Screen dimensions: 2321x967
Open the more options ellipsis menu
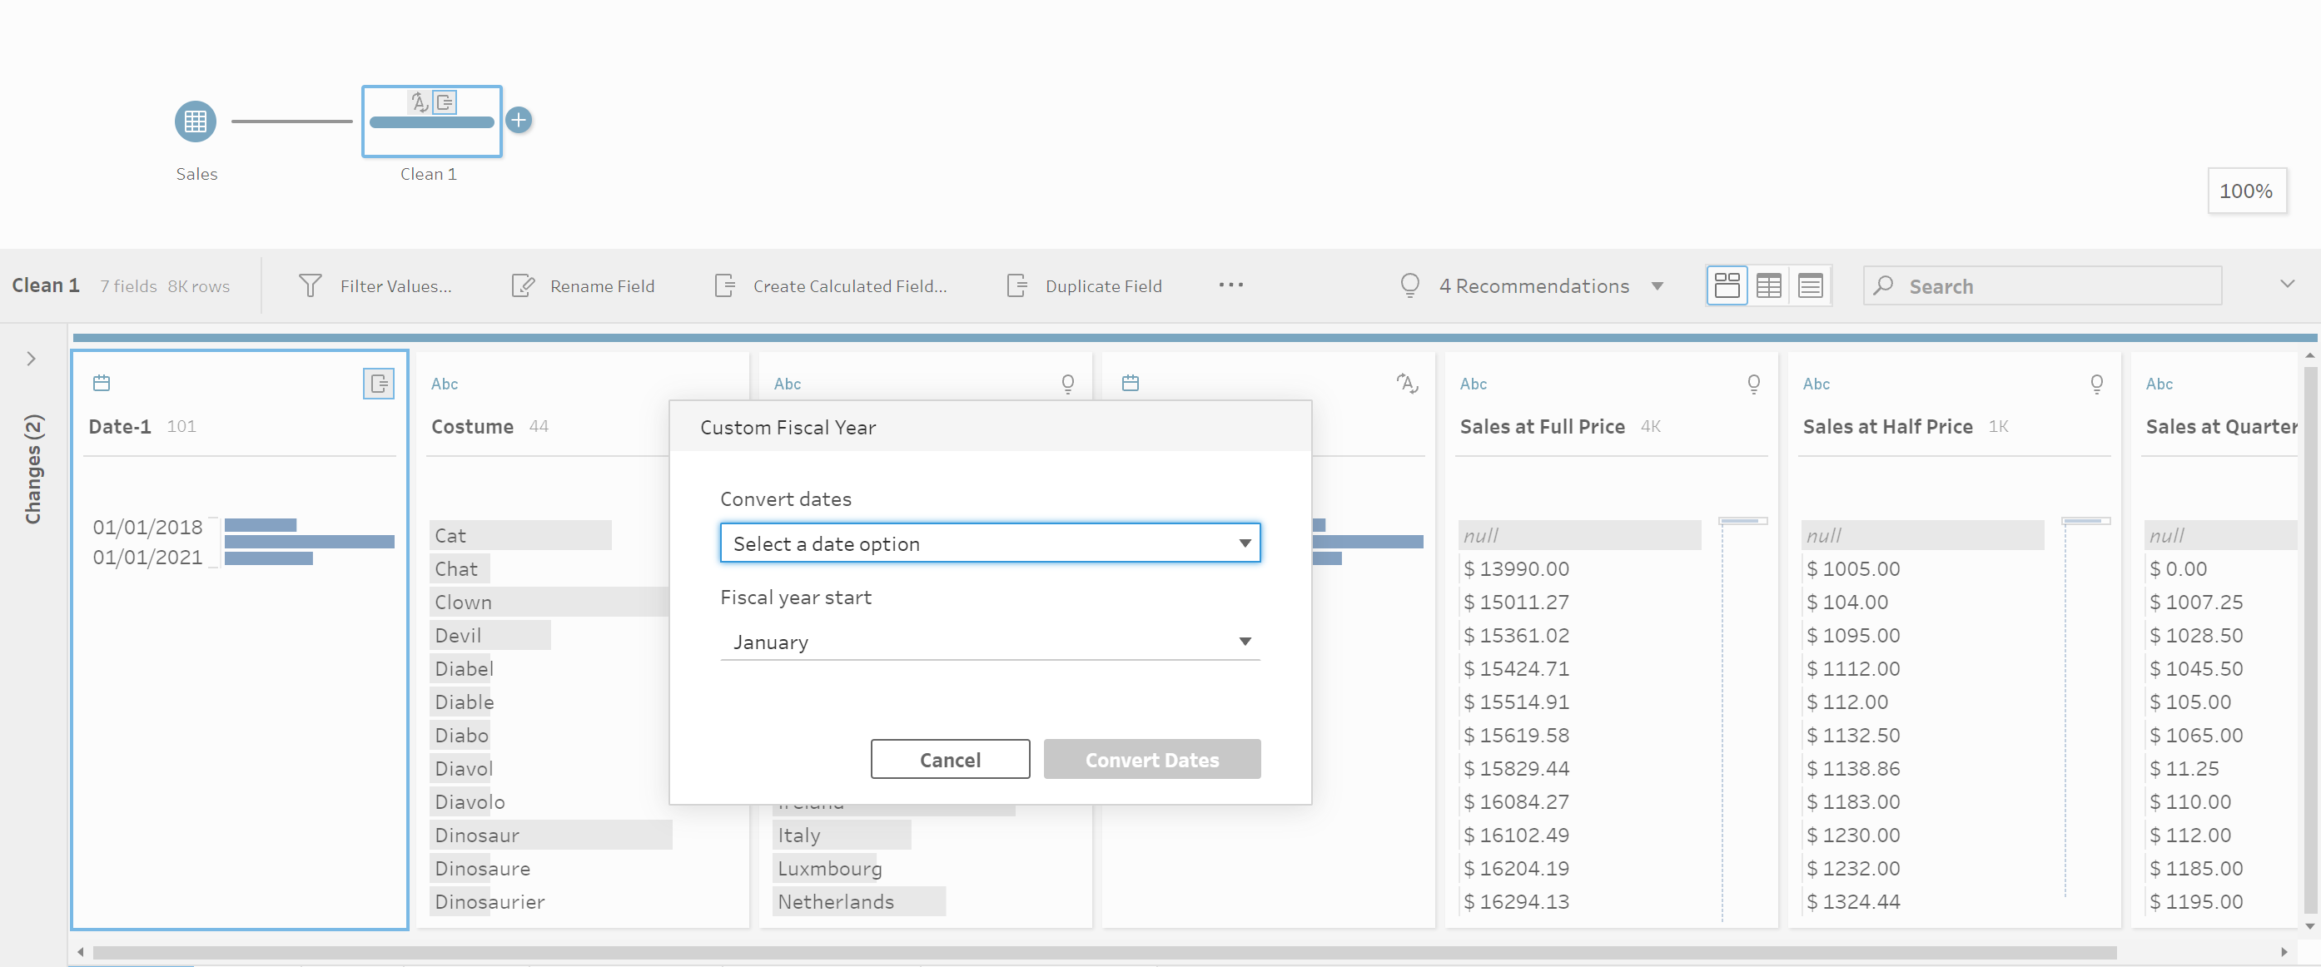(x=1230, y=285)
